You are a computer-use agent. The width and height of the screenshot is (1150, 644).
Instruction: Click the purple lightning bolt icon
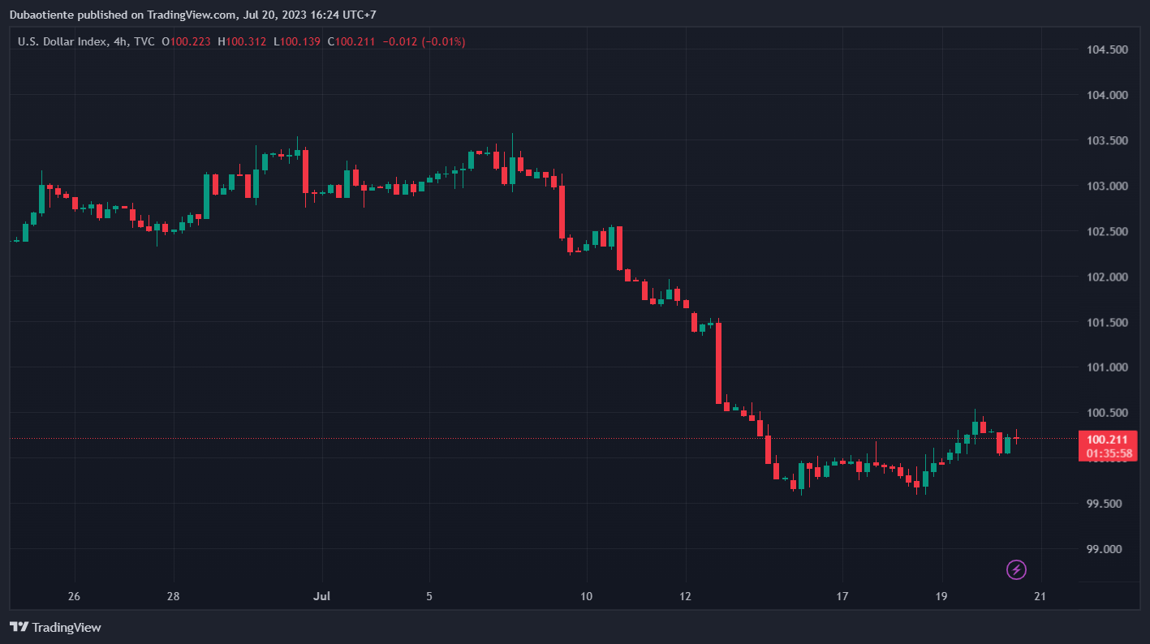click(1016, 569)
